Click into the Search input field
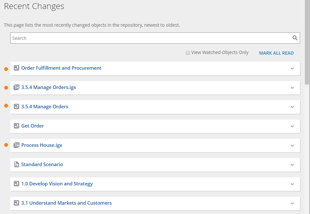 (148, 38)
